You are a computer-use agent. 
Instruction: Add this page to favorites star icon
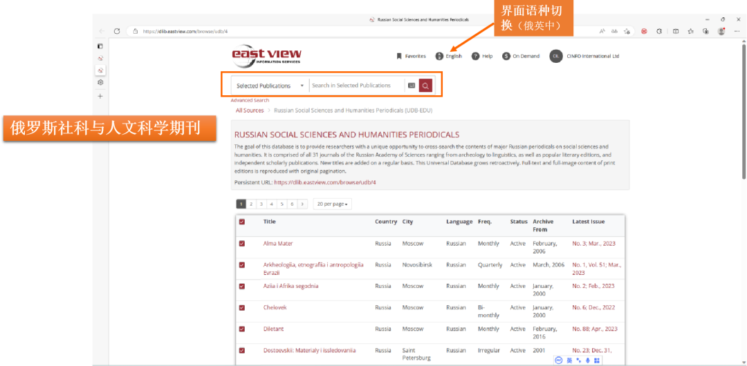pos(627,31)
